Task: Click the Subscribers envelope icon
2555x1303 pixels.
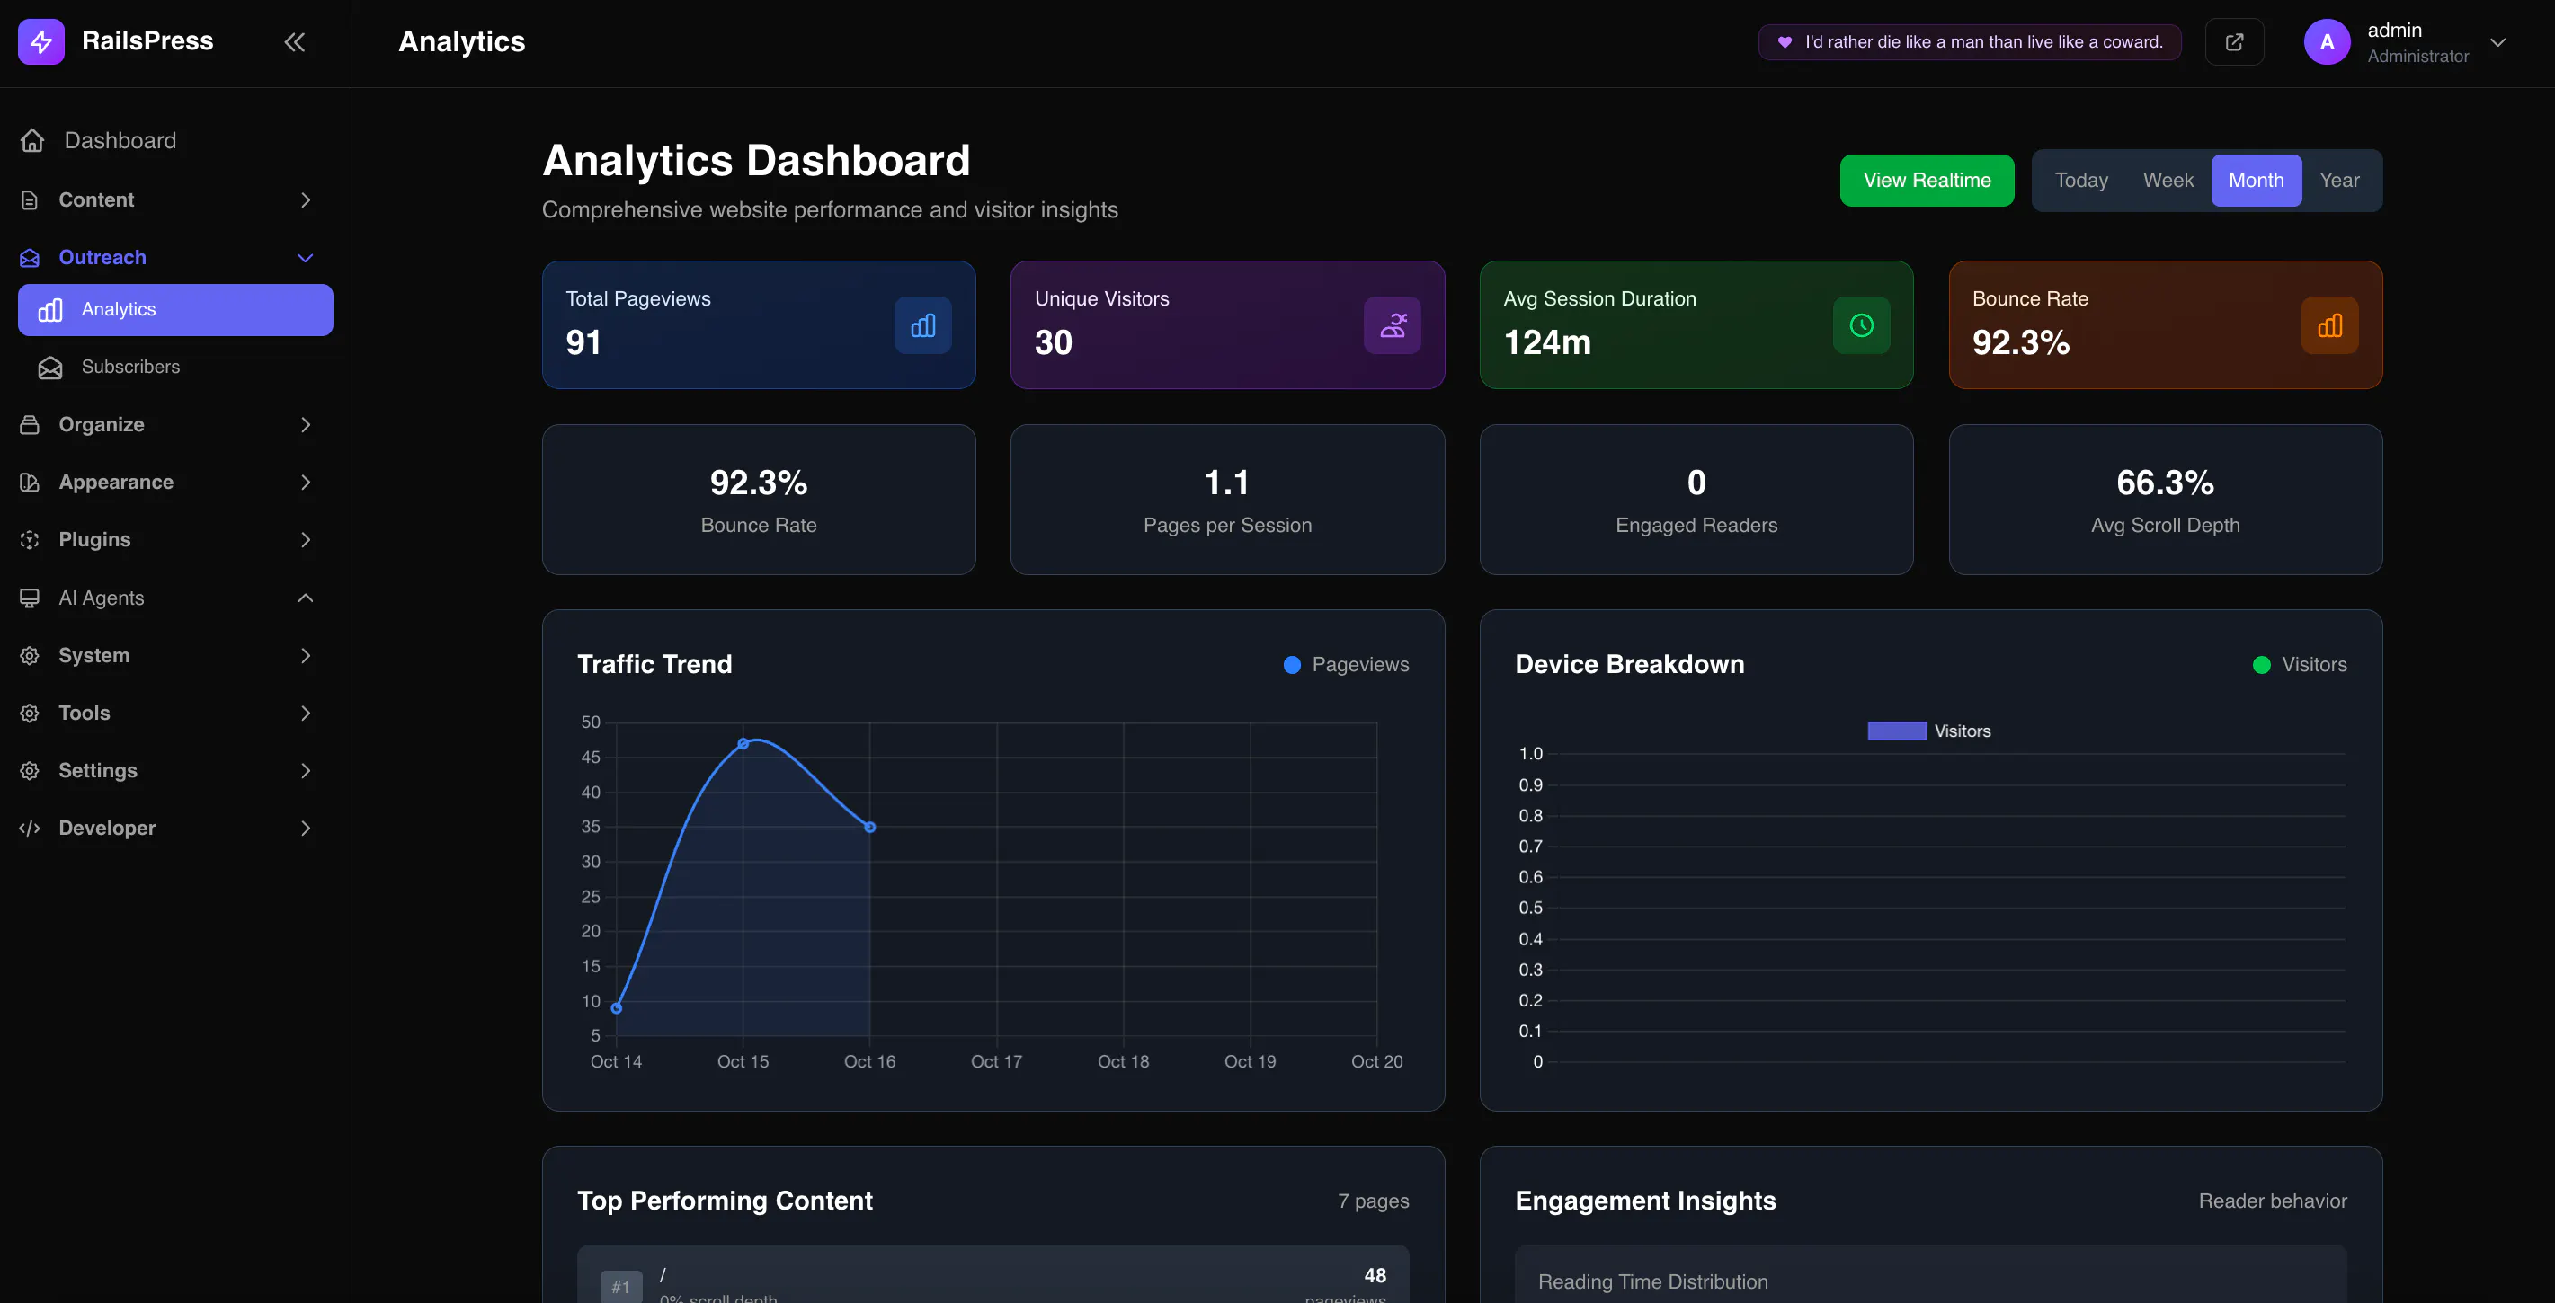Action: 49,368
